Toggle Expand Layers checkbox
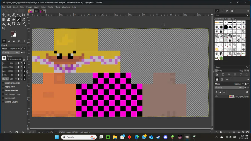The height and width of the screenshot is (141, 251). click(3, 102)
